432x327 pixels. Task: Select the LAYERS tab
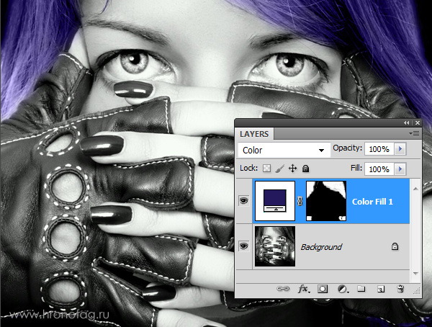(x=254, y=134)
